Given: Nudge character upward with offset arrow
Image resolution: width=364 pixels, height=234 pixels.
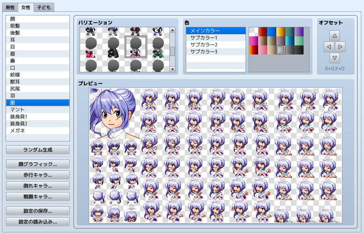Looking at the screenshot, I should (334, 35).
